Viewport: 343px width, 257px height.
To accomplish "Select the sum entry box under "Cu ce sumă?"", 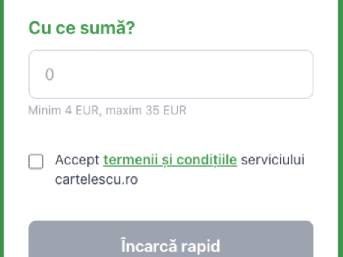I will tap(171, 75).
